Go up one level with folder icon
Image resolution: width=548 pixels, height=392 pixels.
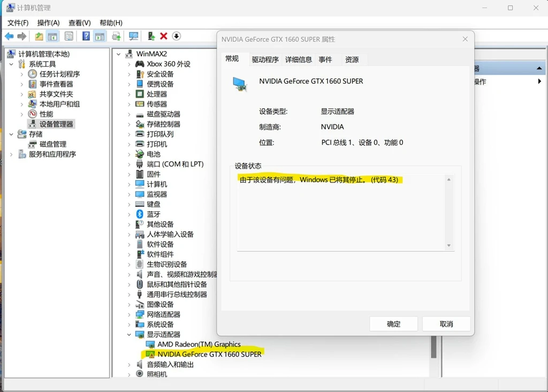coord(39,36)
